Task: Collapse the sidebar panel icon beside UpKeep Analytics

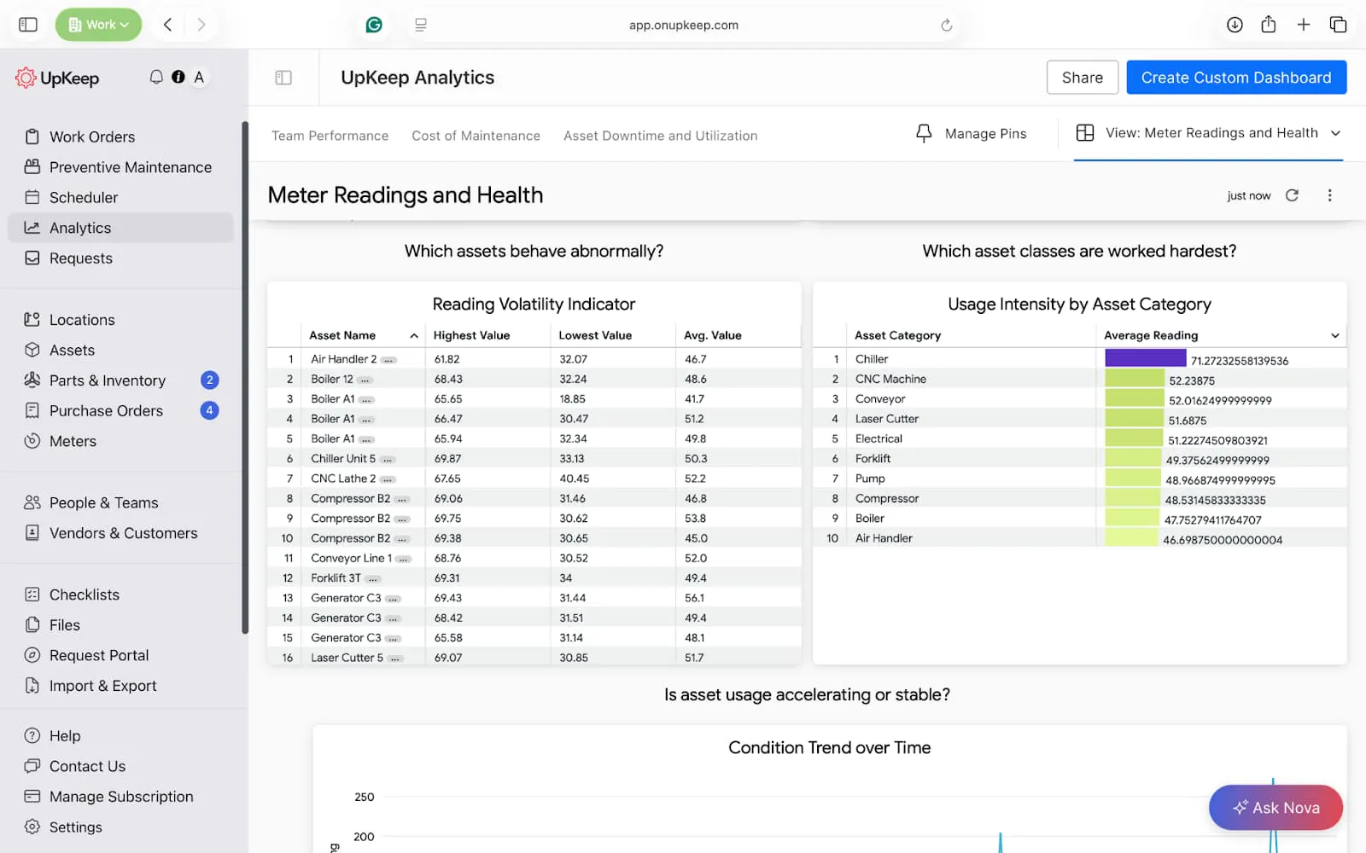Action: click(283, 78)
